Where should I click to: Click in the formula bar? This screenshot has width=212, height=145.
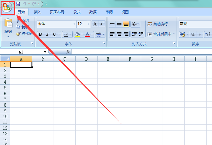coord(141,52)
